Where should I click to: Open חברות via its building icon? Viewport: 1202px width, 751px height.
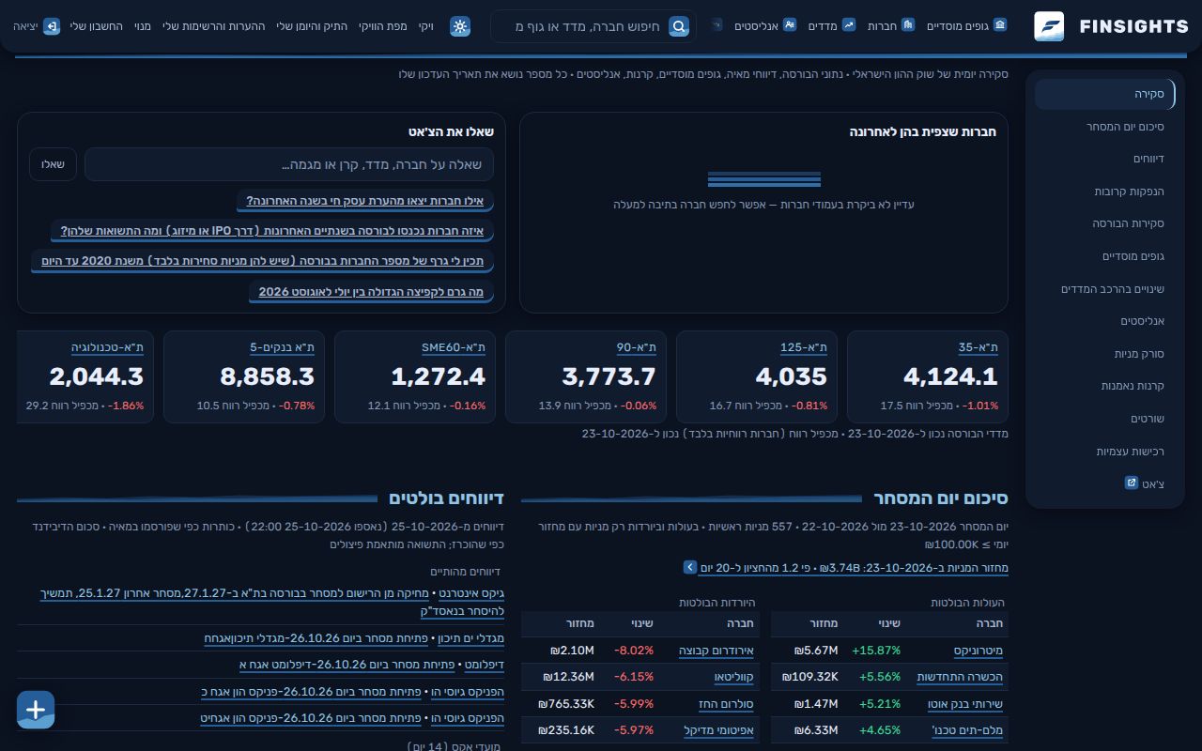tap(908, 25)
